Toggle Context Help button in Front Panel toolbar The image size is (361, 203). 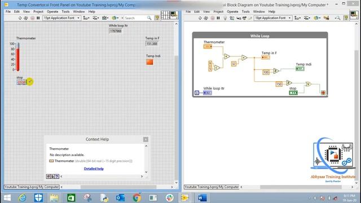coord(157,18)
